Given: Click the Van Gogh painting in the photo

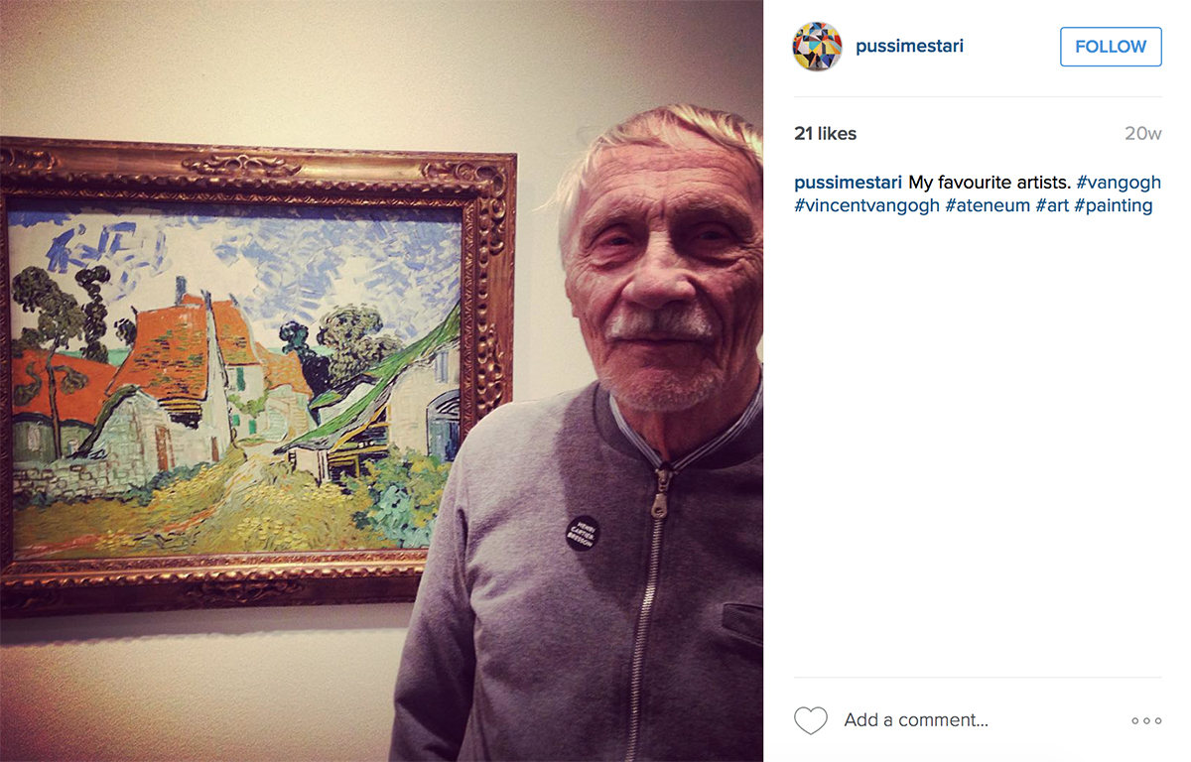Looking at the screenshot, I should tap(236, 382).
